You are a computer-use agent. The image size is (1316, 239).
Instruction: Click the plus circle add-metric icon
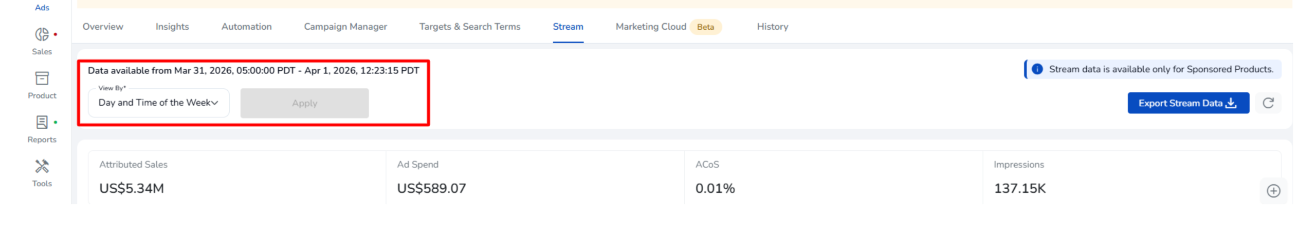click(1272, 191)
